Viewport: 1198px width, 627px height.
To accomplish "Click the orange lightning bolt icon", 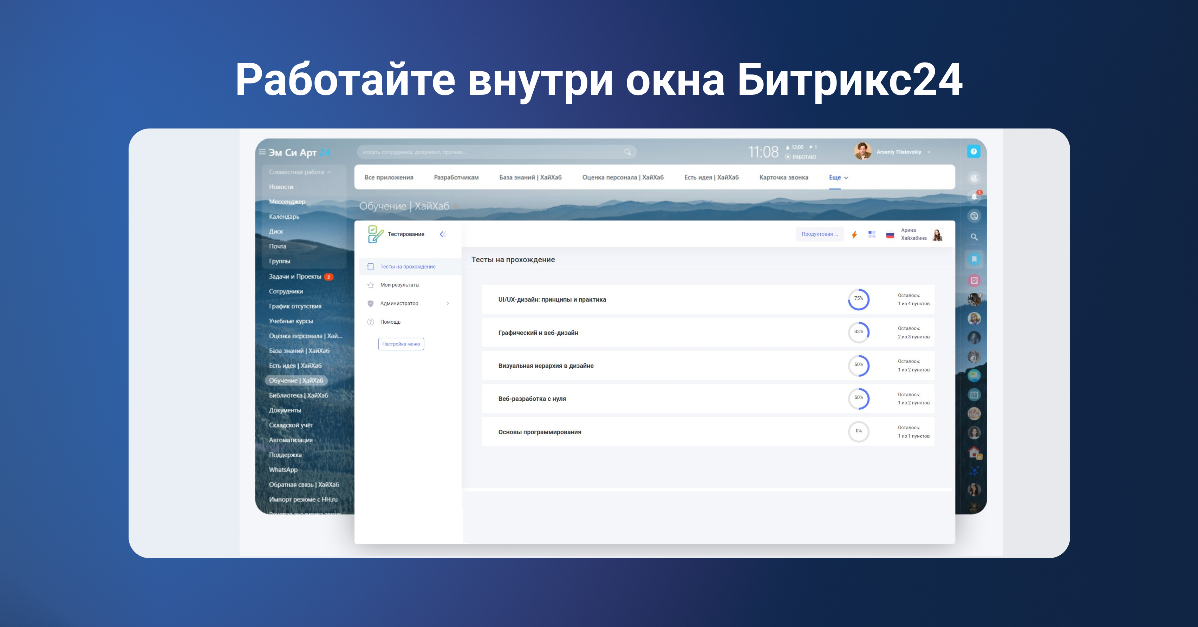I will 854,235.
